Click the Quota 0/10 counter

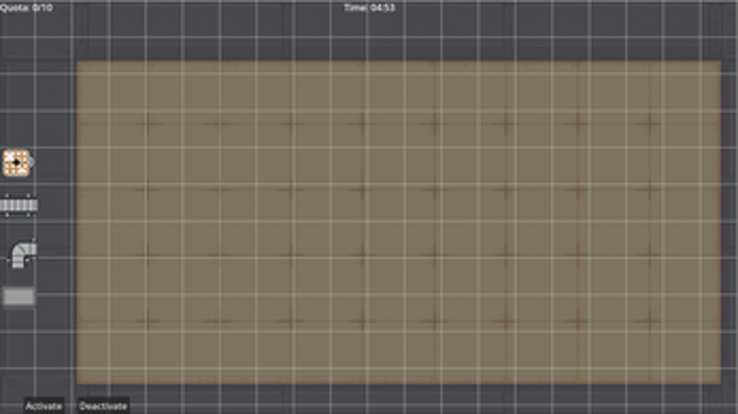tap(26, 8)
